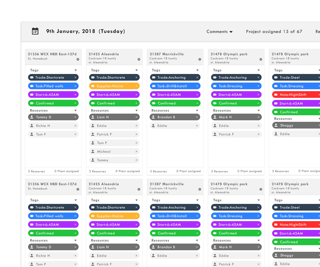Delete Trade:Shortcrete tag x on upper 21356 card
Screen dimensions: 320x267
click(75, 77)
